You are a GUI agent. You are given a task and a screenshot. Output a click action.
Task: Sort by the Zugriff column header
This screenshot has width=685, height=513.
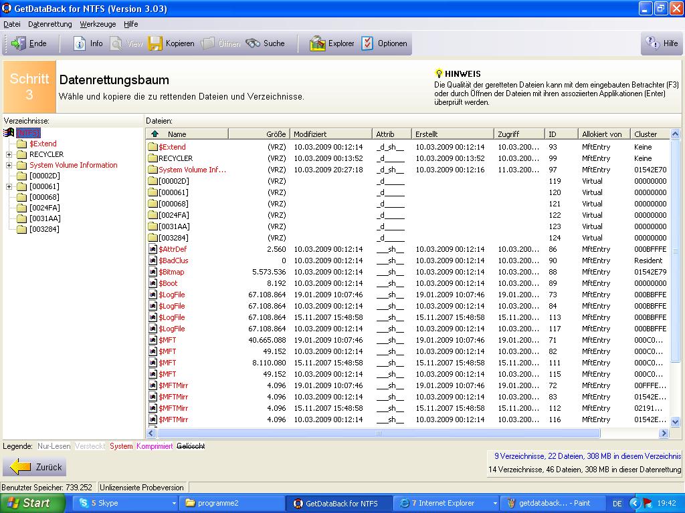(x=520, y=134)
